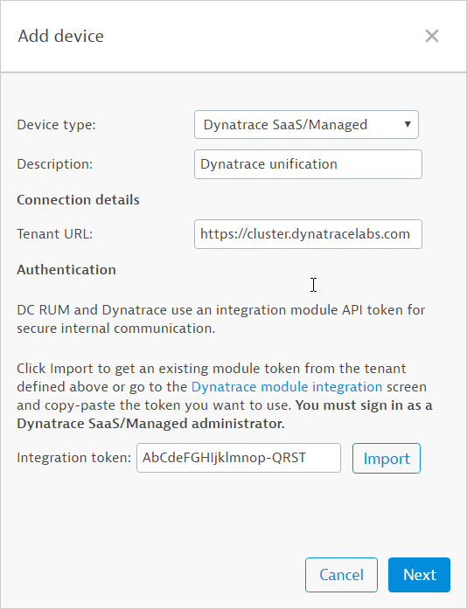Click the Cancel button

coord(341,575)
